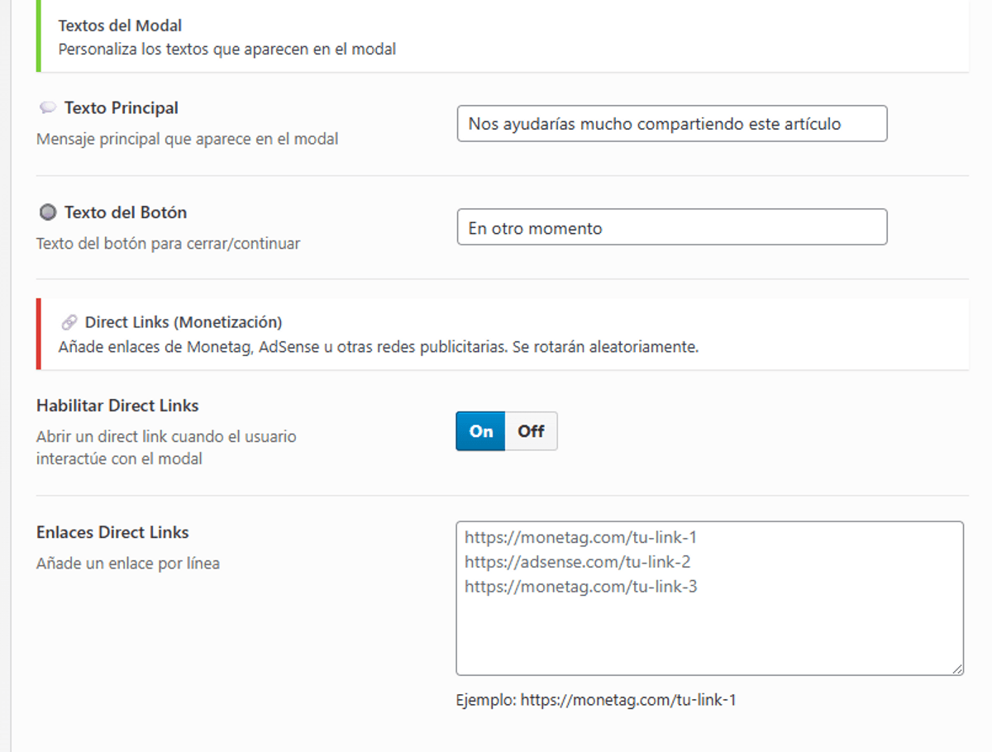Click the resize handle of the links textarea
The width and height of the screenshot is (992, 752).
957,669
